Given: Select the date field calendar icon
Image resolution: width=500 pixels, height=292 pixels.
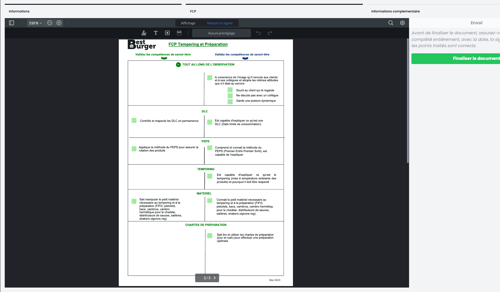Looking at the screenshot, I should [179, 33].
